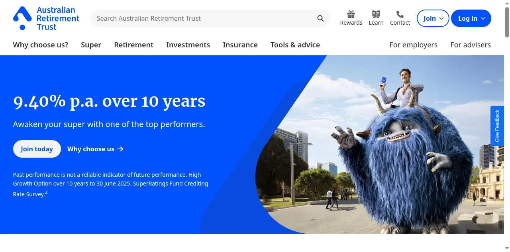
Task: Click the Join today button
Action: [x=37, y=149]
